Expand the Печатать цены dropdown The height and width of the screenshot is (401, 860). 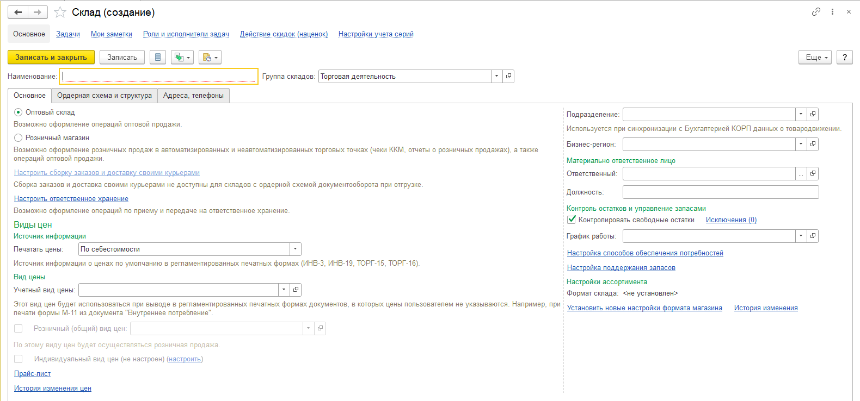click(x=295, y=249)
